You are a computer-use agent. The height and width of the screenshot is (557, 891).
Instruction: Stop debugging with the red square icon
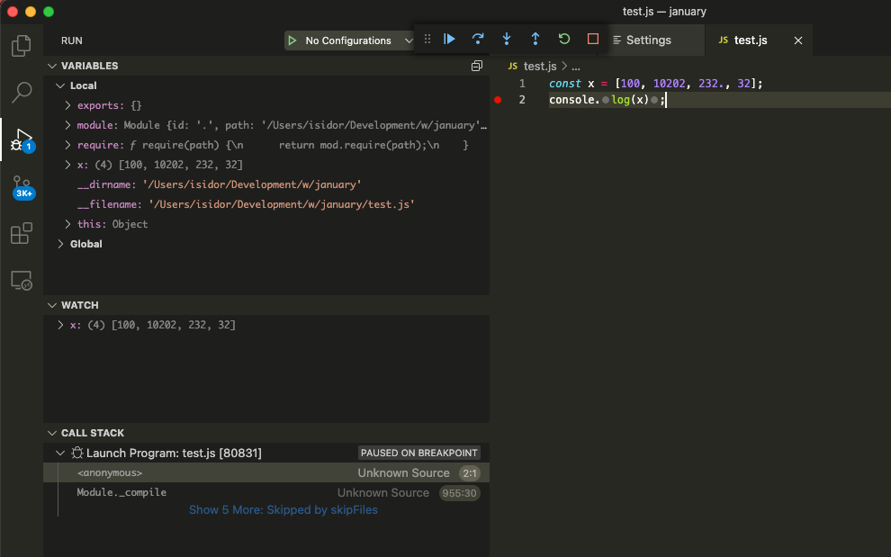593,40
